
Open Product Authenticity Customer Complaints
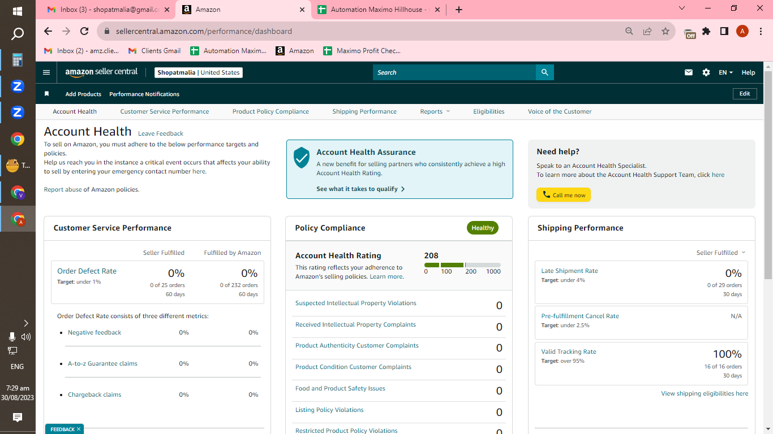357,345
